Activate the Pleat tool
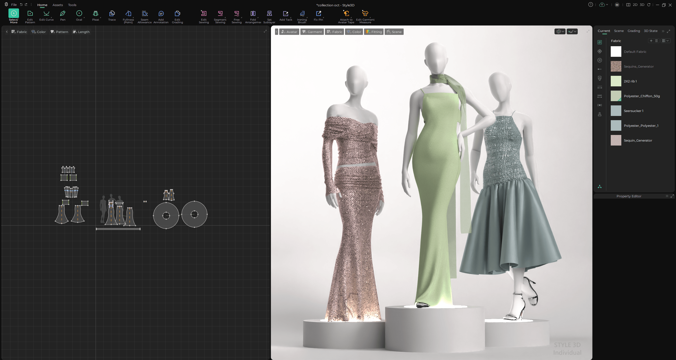 (x=95, y=14)
